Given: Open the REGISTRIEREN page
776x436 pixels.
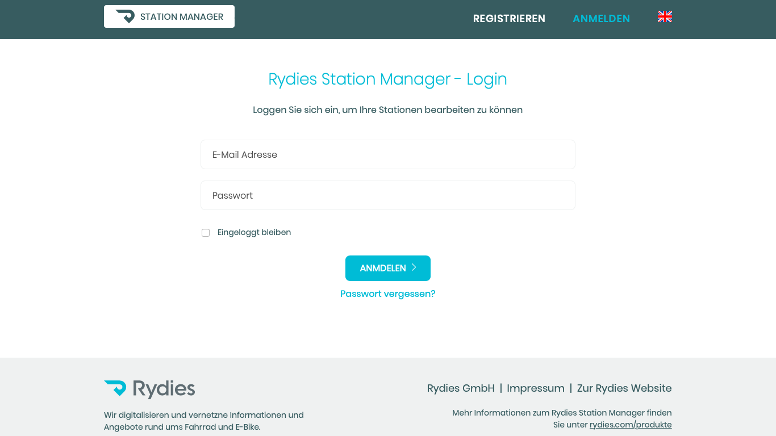Looking at the screenshot, I should point(509,19).
